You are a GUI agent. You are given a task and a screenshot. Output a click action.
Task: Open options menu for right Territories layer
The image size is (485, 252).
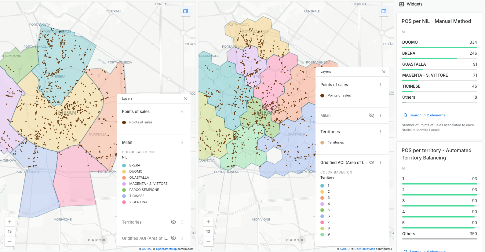(380, 132)
